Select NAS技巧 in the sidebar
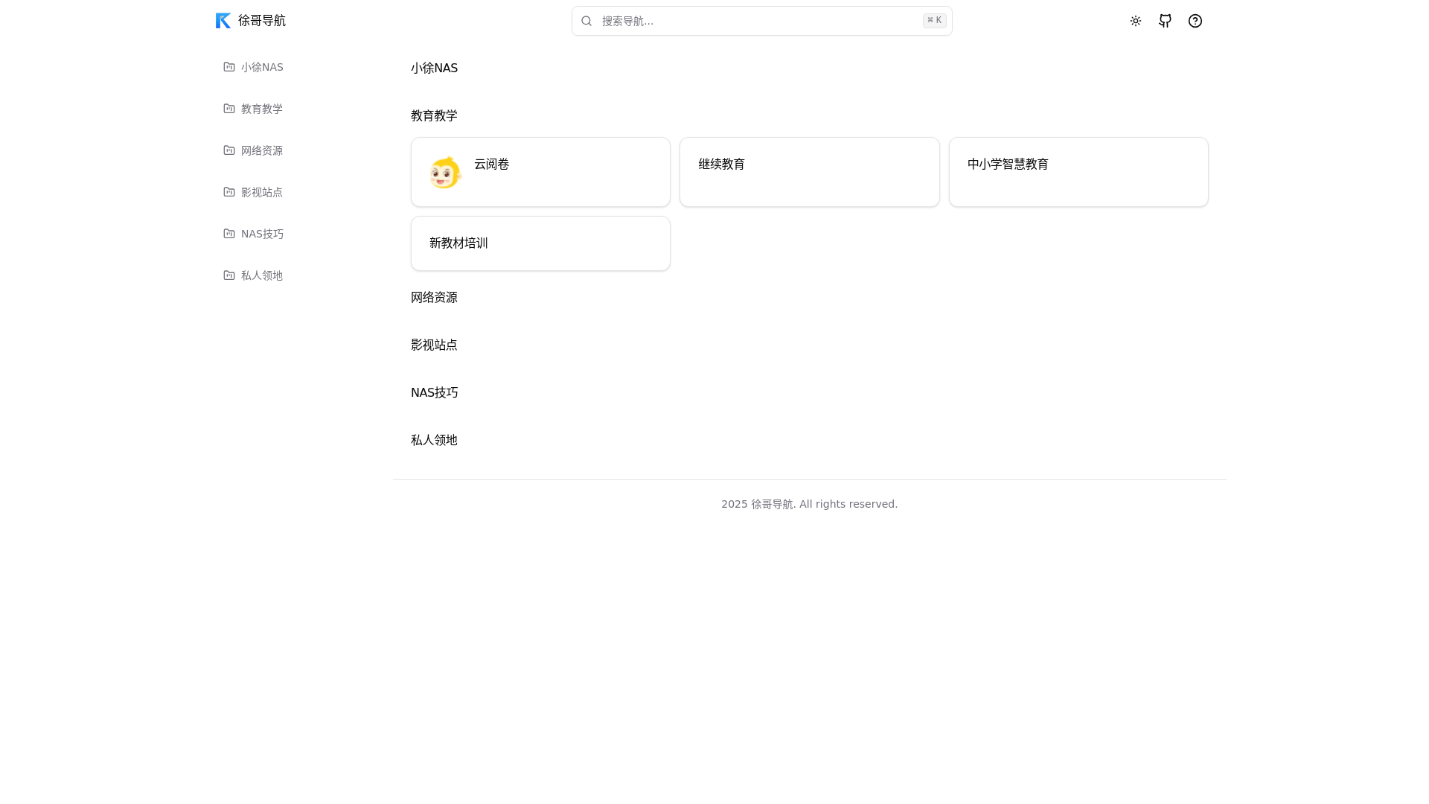Image resolution: width=1429 pixels, height=804 pixels. [x=262, y=234]
